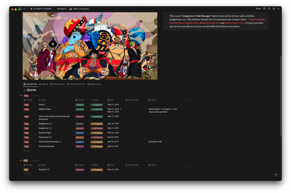Switch to the Calendar View tab
Image resolution: width=291 pixels, height=193 pixels.
[x=57, y=84]
